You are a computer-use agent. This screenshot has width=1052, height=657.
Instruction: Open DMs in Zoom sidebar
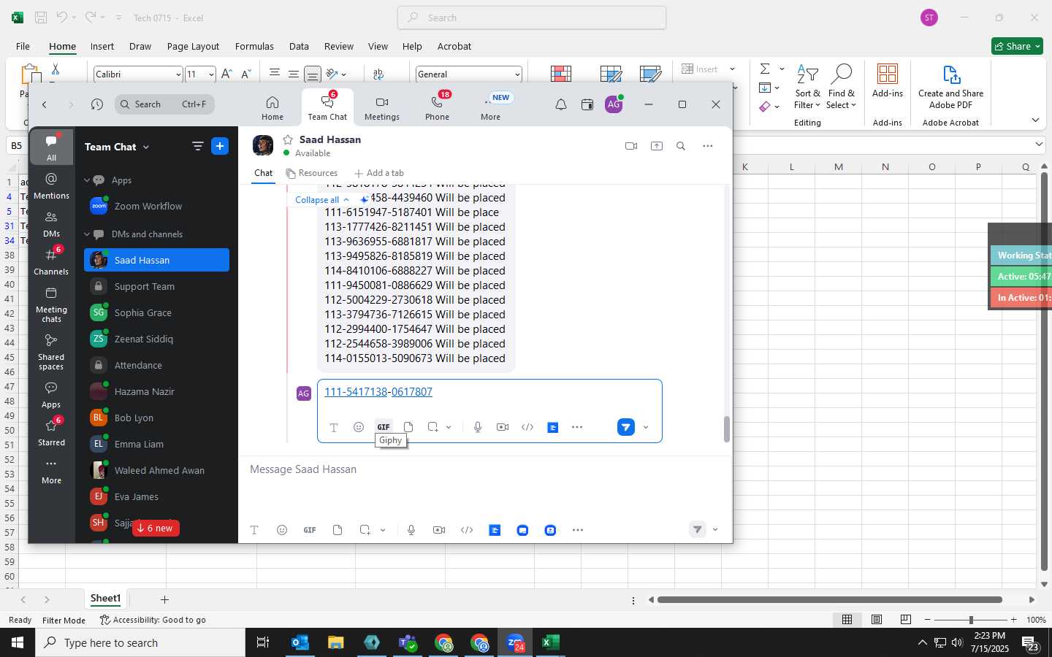click(51, 224)
